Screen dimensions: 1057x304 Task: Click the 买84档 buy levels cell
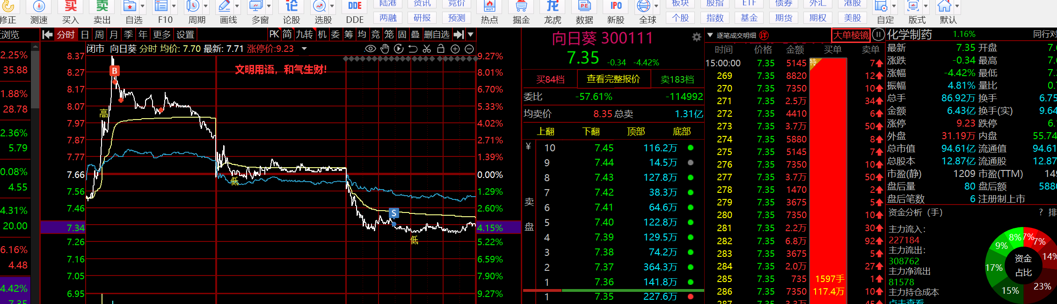click(550, 79)
